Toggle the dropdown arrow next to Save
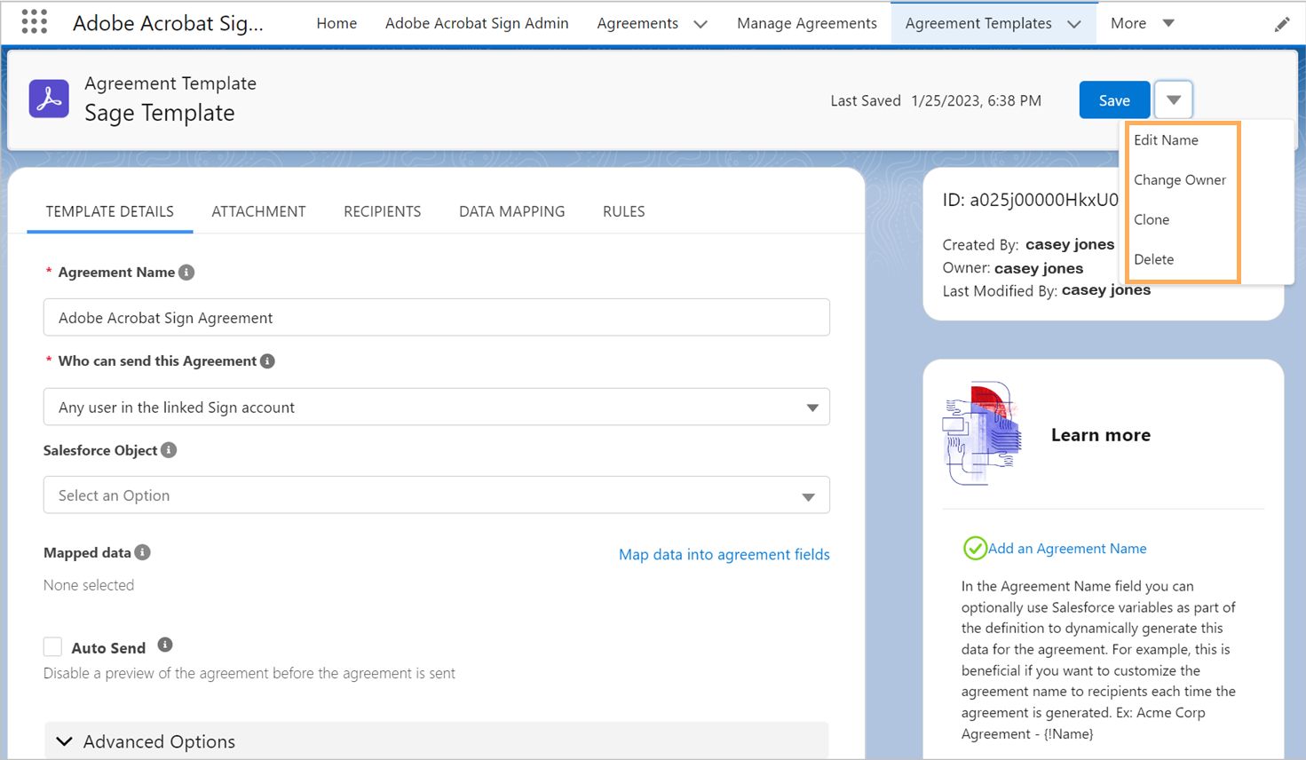 point(1174,99)
